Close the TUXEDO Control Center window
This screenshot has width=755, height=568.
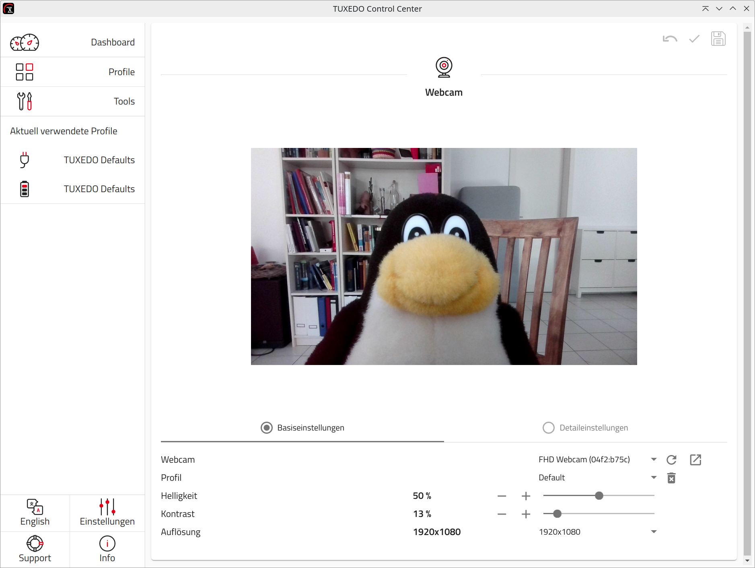[747, 8]
